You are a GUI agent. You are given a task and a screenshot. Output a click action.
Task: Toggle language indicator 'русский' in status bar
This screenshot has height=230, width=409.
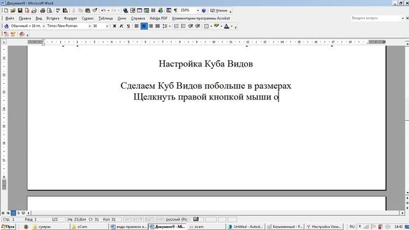(x=176, y=220)
